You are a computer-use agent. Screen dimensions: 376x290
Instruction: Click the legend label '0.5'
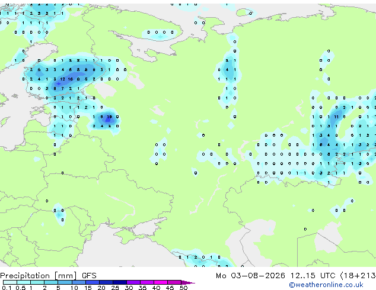21,288
